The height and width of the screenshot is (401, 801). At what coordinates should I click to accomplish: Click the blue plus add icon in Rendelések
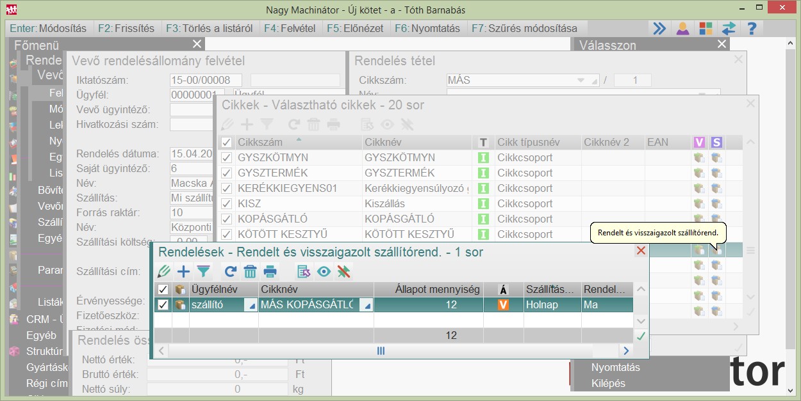pyautogui.click(x=184, y=271)
